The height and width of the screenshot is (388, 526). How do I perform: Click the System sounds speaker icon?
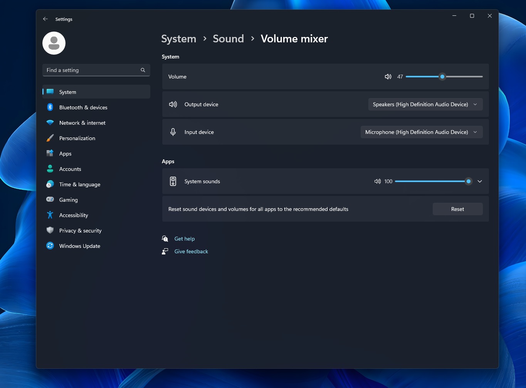pos(173,181)
